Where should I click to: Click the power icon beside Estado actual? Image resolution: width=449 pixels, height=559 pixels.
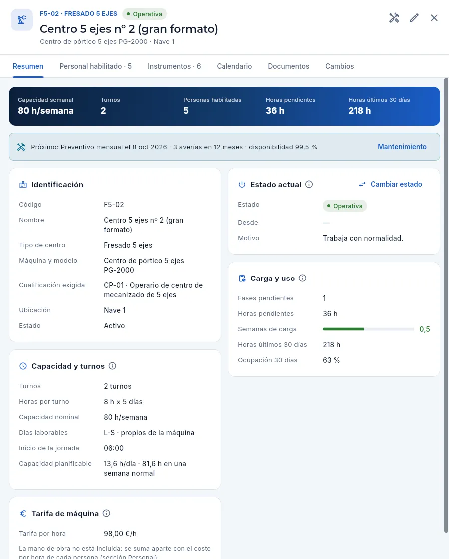pyautogui.click(x=242, y=185)
